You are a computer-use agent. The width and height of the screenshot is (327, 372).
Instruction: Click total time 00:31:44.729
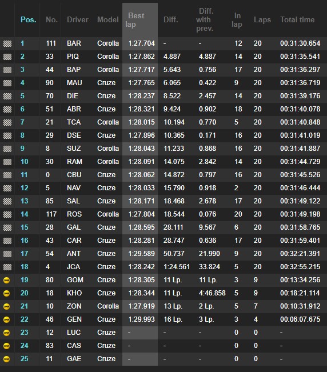[x=300, y=162]
